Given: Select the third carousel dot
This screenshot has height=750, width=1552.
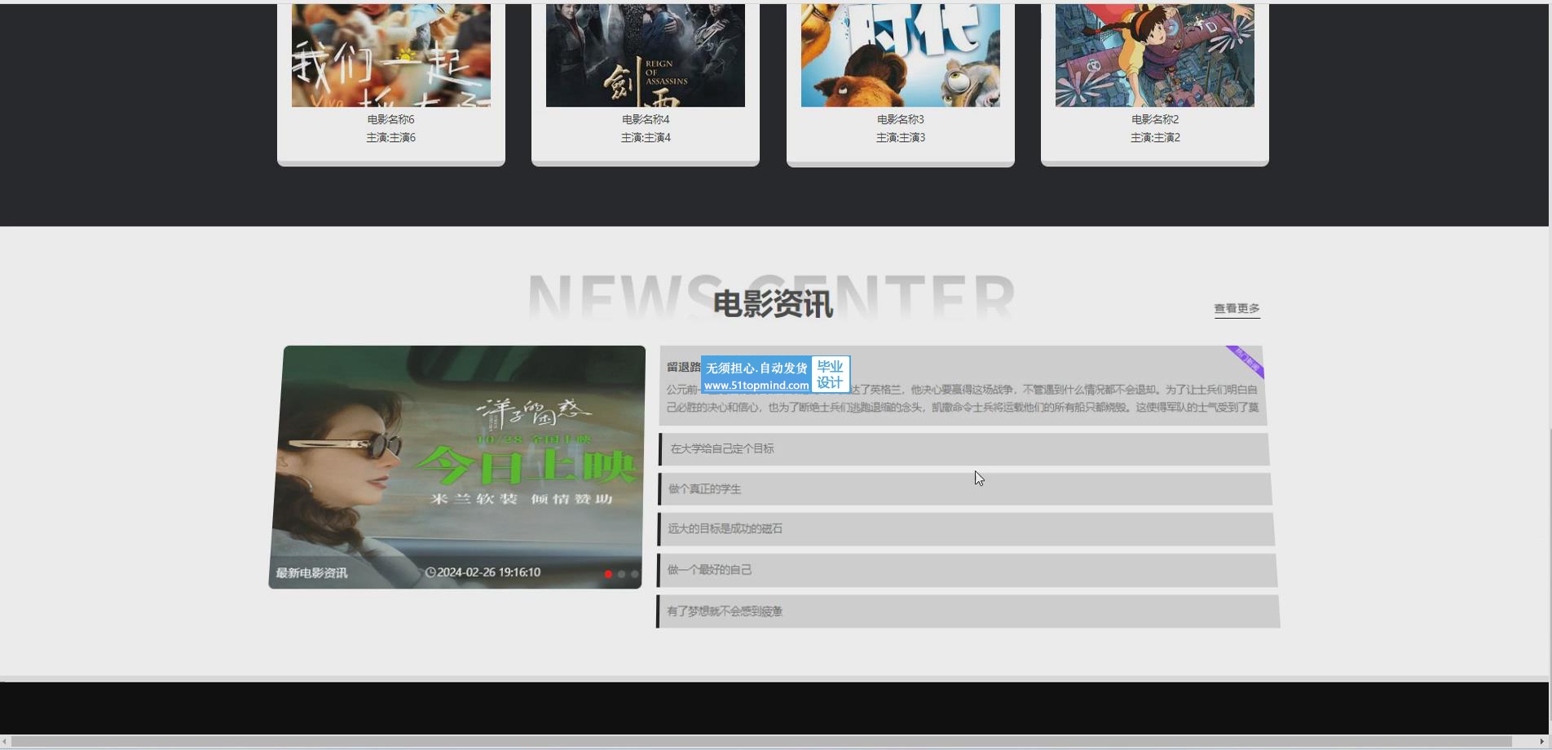Looking at the screenshot, I should click(x=634, y=574).
